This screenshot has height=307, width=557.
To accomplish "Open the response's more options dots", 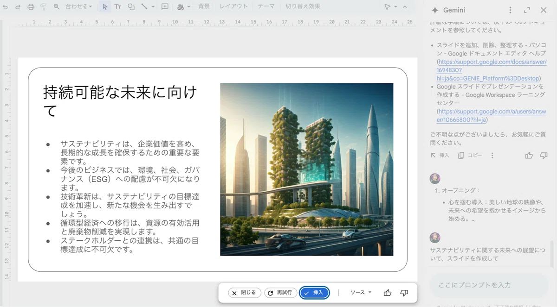I will 492,156.
